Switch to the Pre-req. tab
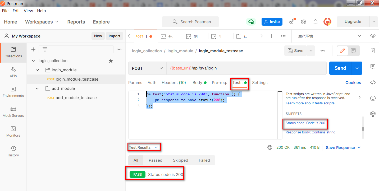Image resolution: width=379 pixels, height=191 pixels. (219, 83)
